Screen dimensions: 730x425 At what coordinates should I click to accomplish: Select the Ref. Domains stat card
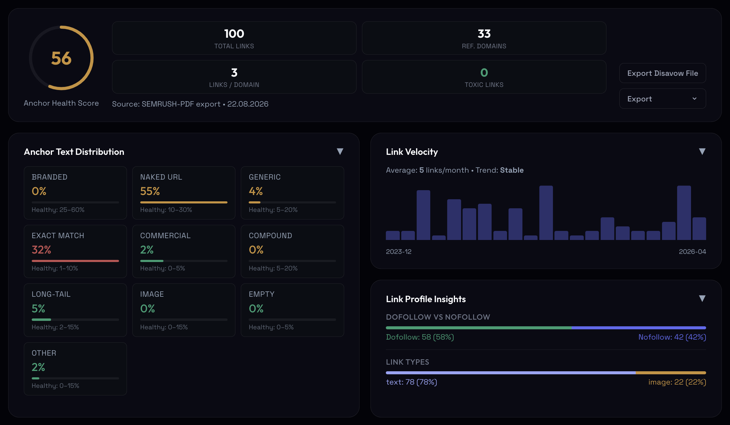click(x=484, y=38)
